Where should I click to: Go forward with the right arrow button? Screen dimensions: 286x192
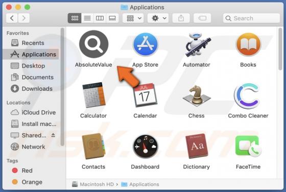23,18
